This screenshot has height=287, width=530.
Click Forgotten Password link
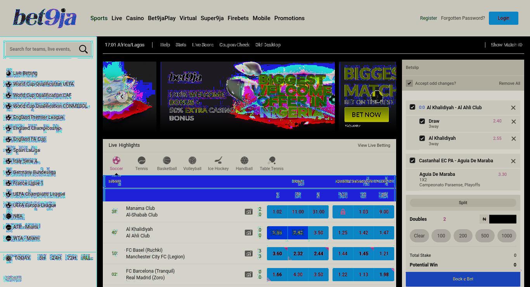[x=463, y=18]
